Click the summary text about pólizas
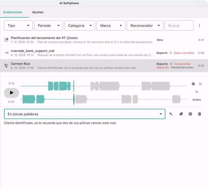 pyautogui.click(x=60, y=123)
